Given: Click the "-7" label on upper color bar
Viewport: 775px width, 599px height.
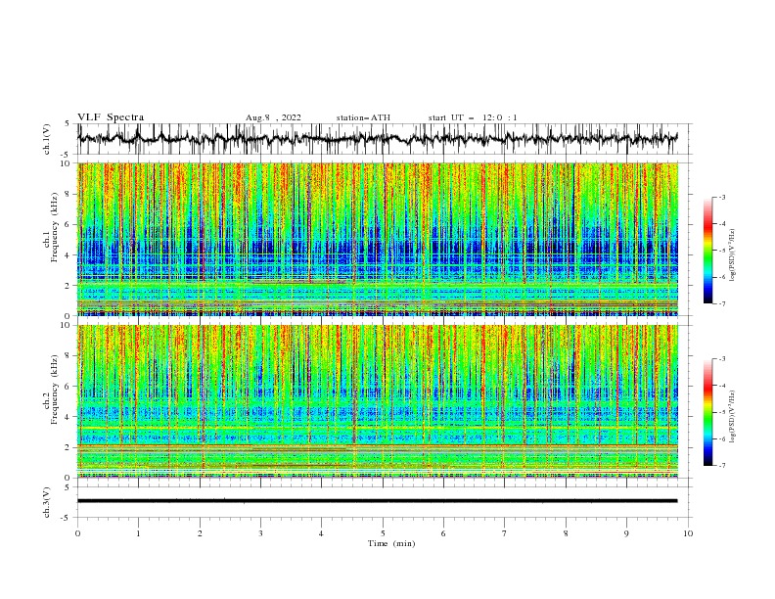Looking at the screenshot, I should pos(722,303).
